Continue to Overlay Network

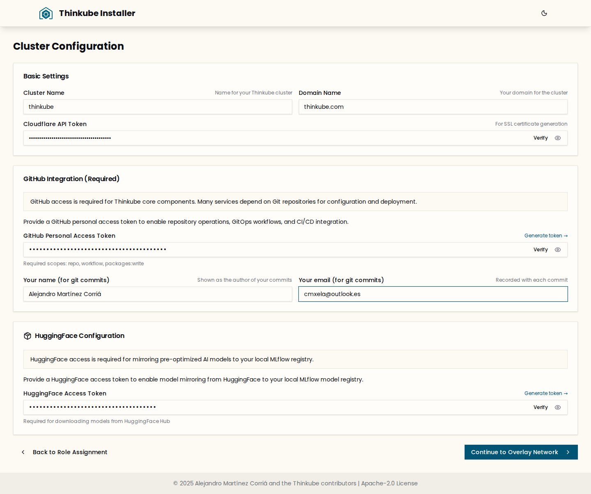click(521, 452)
